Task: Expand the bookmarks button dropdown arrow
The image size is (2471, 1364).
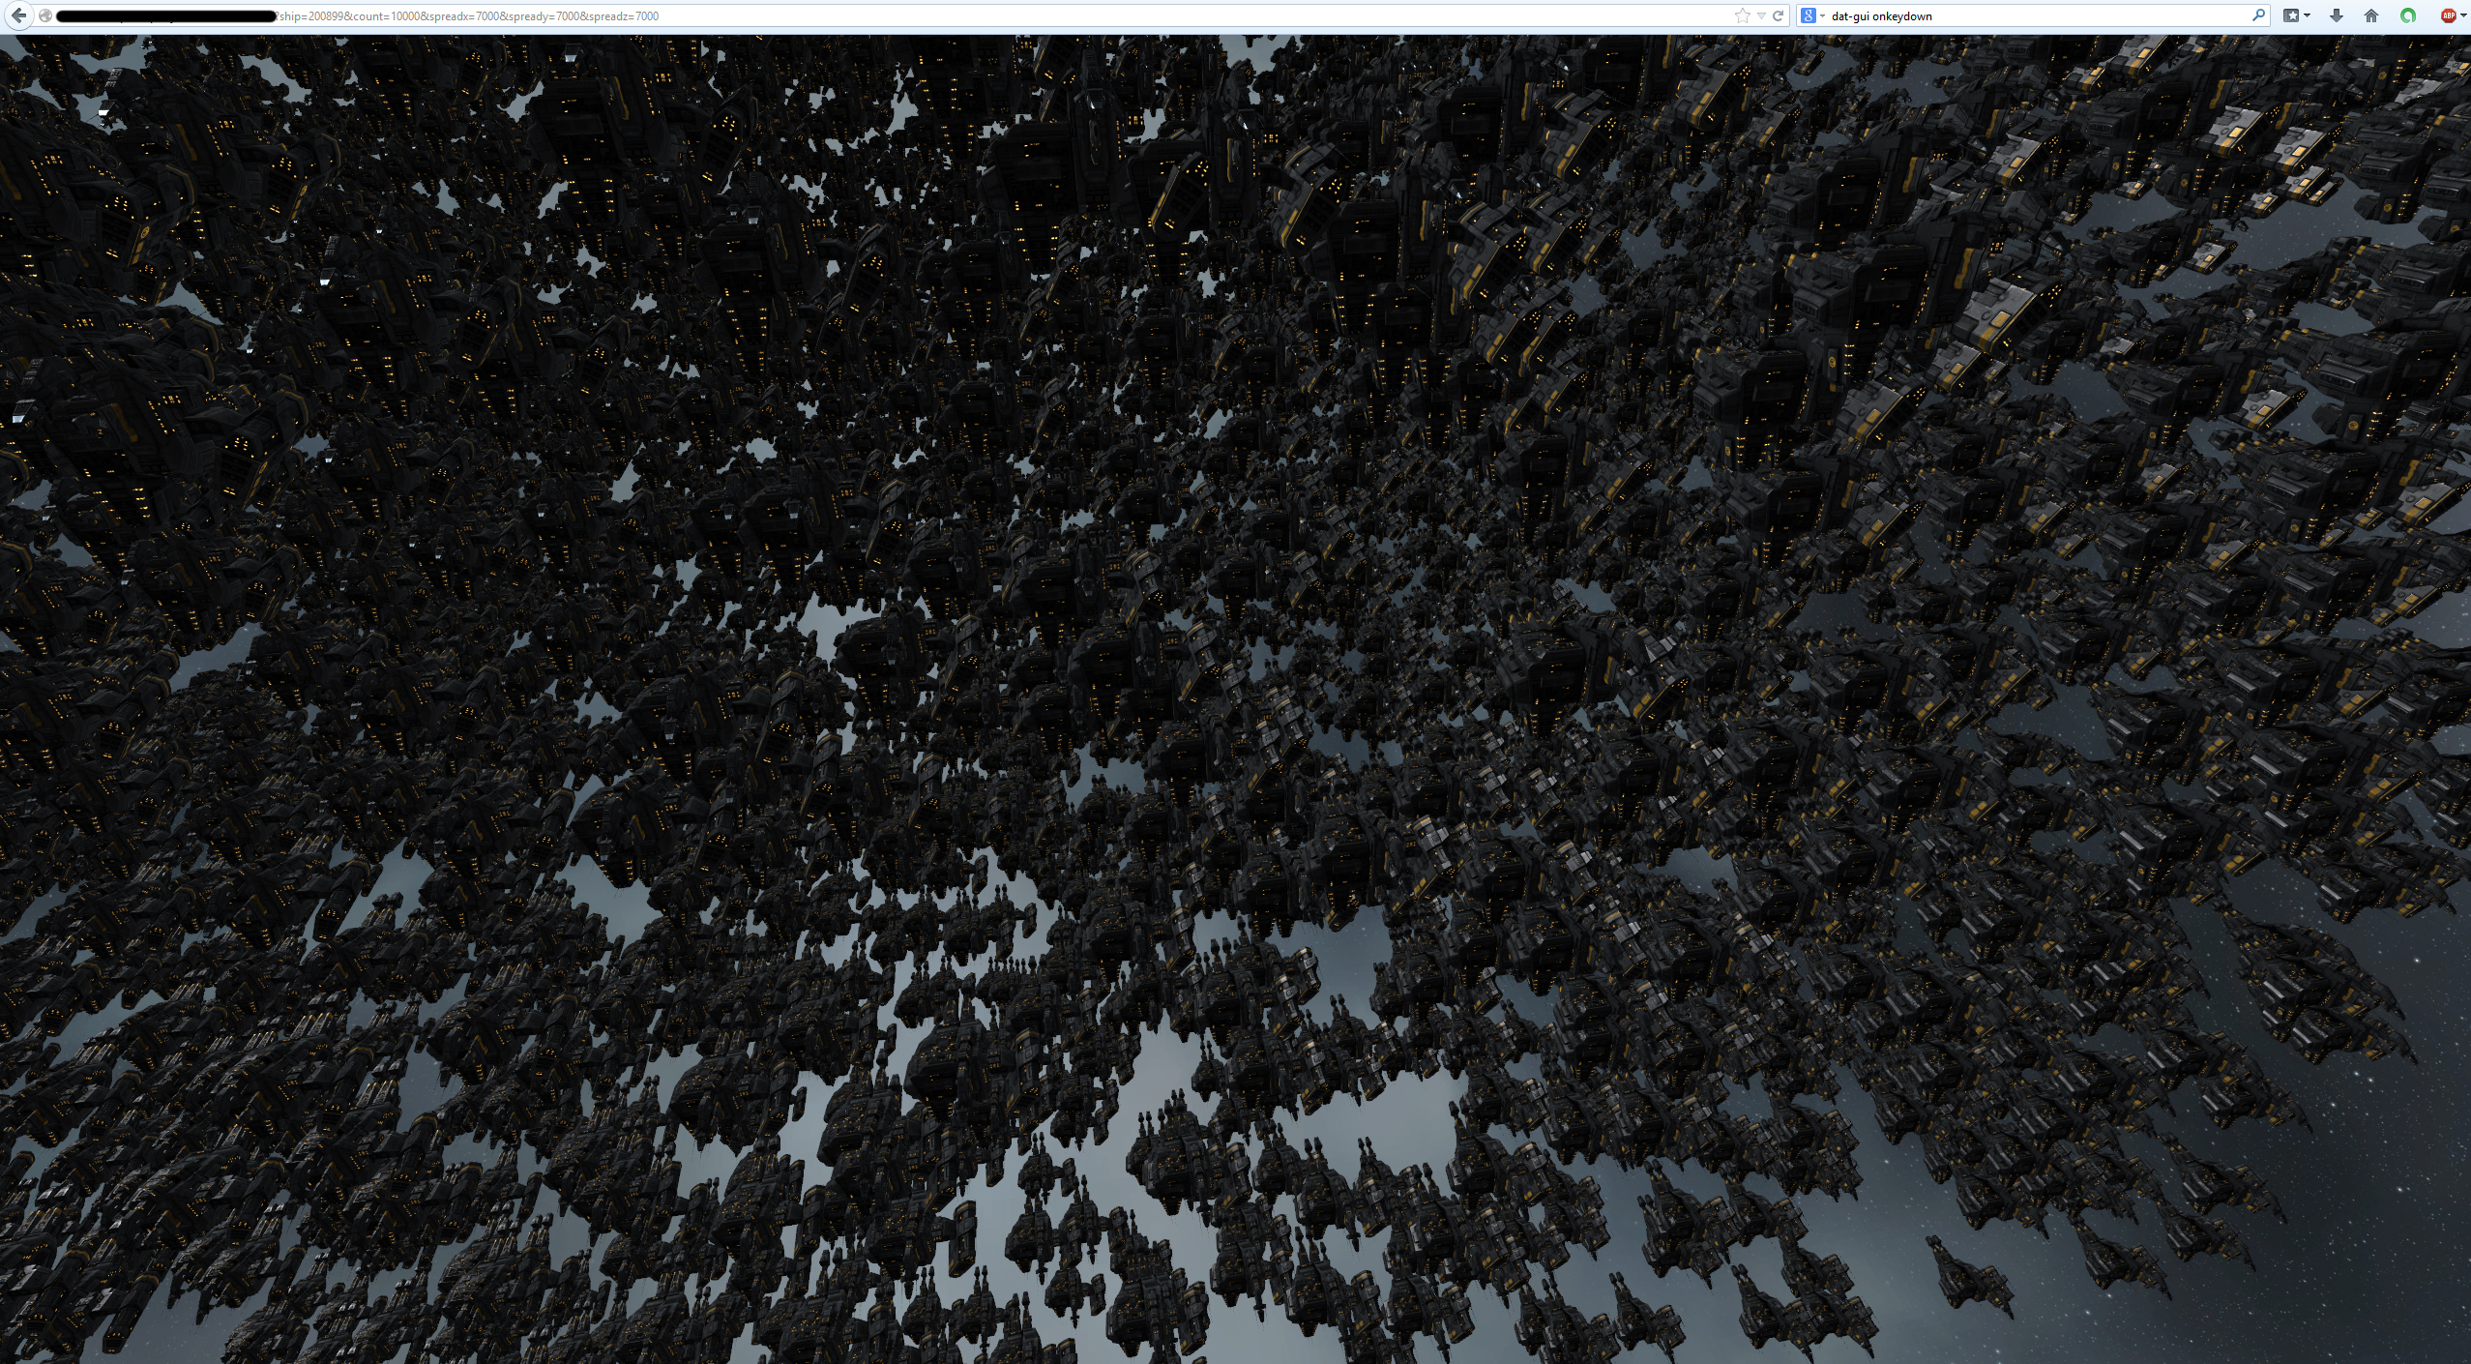Action: [x=2308, y=15]
